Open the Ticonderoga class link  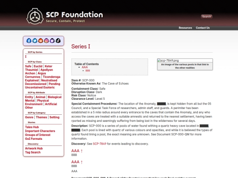coord(52,77)
